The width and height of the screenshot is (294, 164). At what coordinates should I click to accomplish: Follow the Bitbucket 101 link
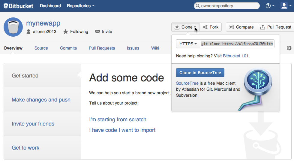click(235, 56)
